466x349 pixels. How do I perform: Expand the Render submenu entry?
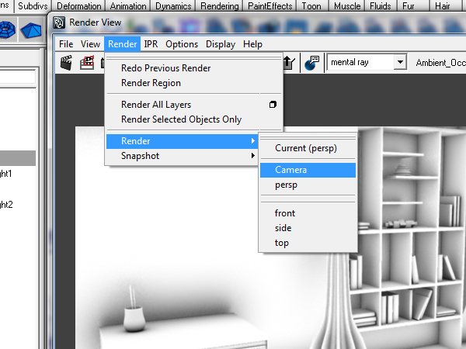point(181,141)
